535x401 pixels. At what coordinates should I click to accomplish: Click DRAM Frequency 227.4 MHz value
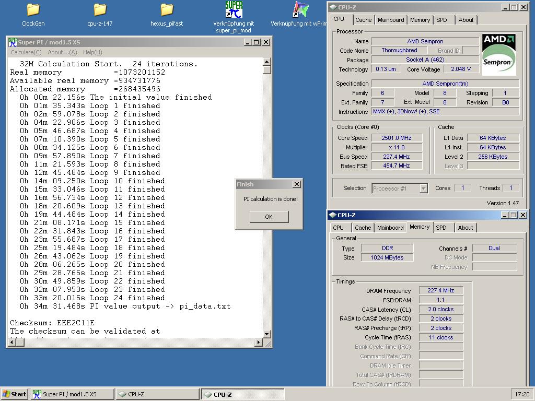coord(441,290)
